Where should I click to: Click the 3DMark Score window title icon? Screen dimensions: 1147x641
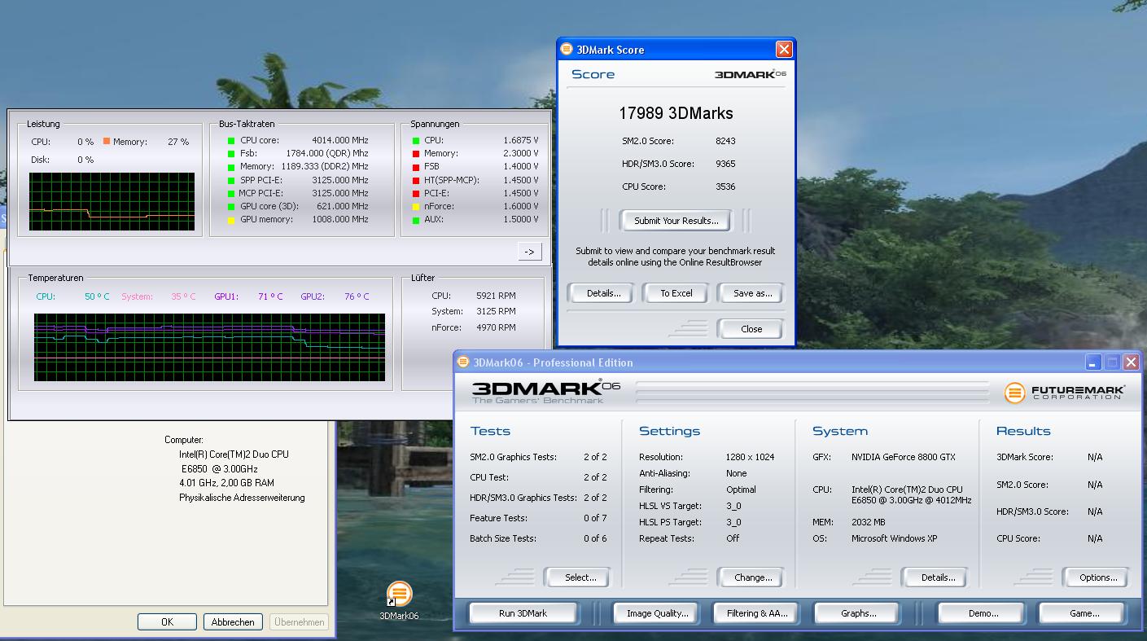pyautogui.click(x=567, y=49)
